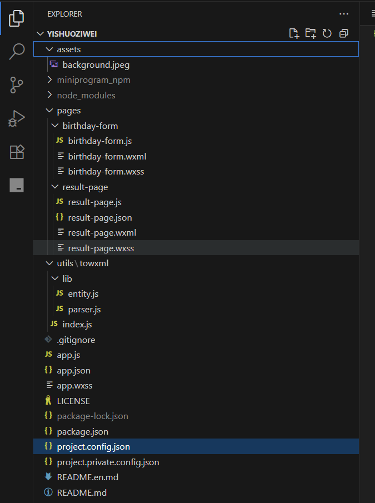Open the Source Control view icon
The image size is (375, 503).
pyautogui.click(x=17, y=85)
